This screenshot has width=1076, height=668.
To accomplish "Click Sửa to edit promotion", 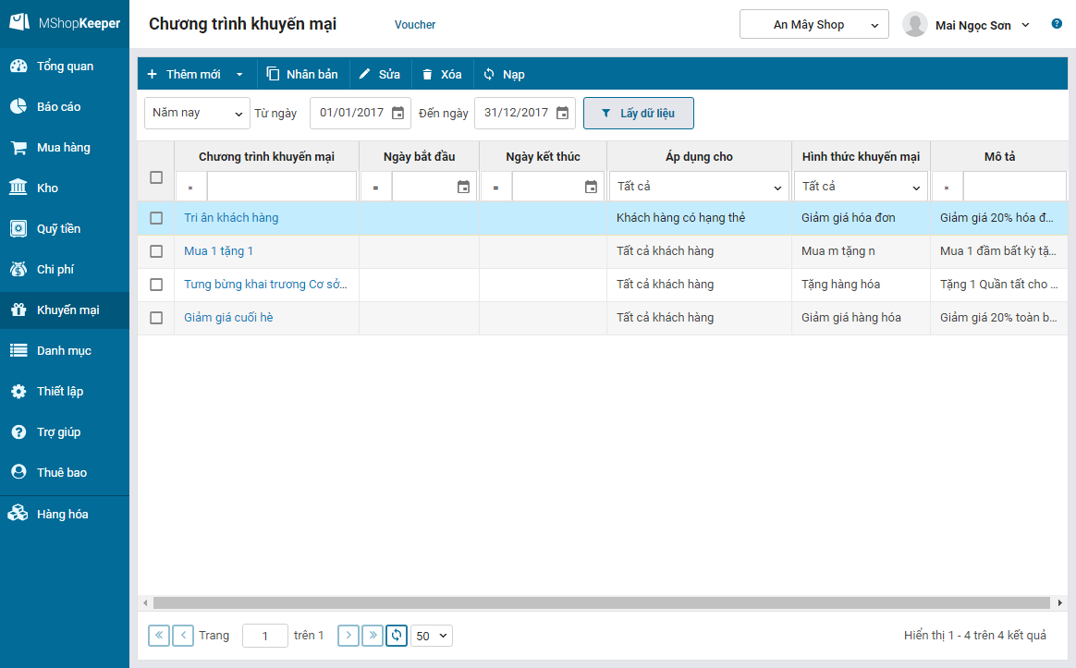I will point(380,74).
